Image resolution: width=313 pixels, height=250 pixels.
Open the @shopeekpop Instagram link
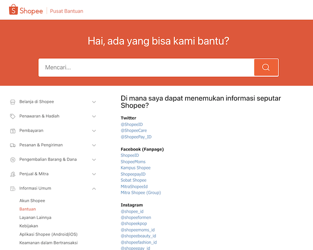coord(134,224)
